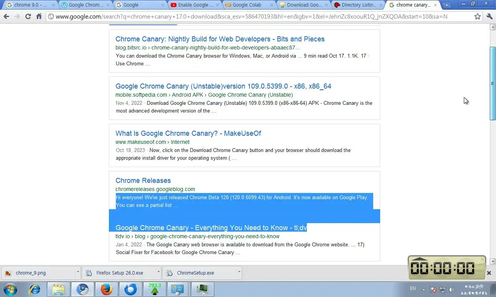Expand options dropdown for chrome_9.png download
496x297 pixels.
point(78,273)
